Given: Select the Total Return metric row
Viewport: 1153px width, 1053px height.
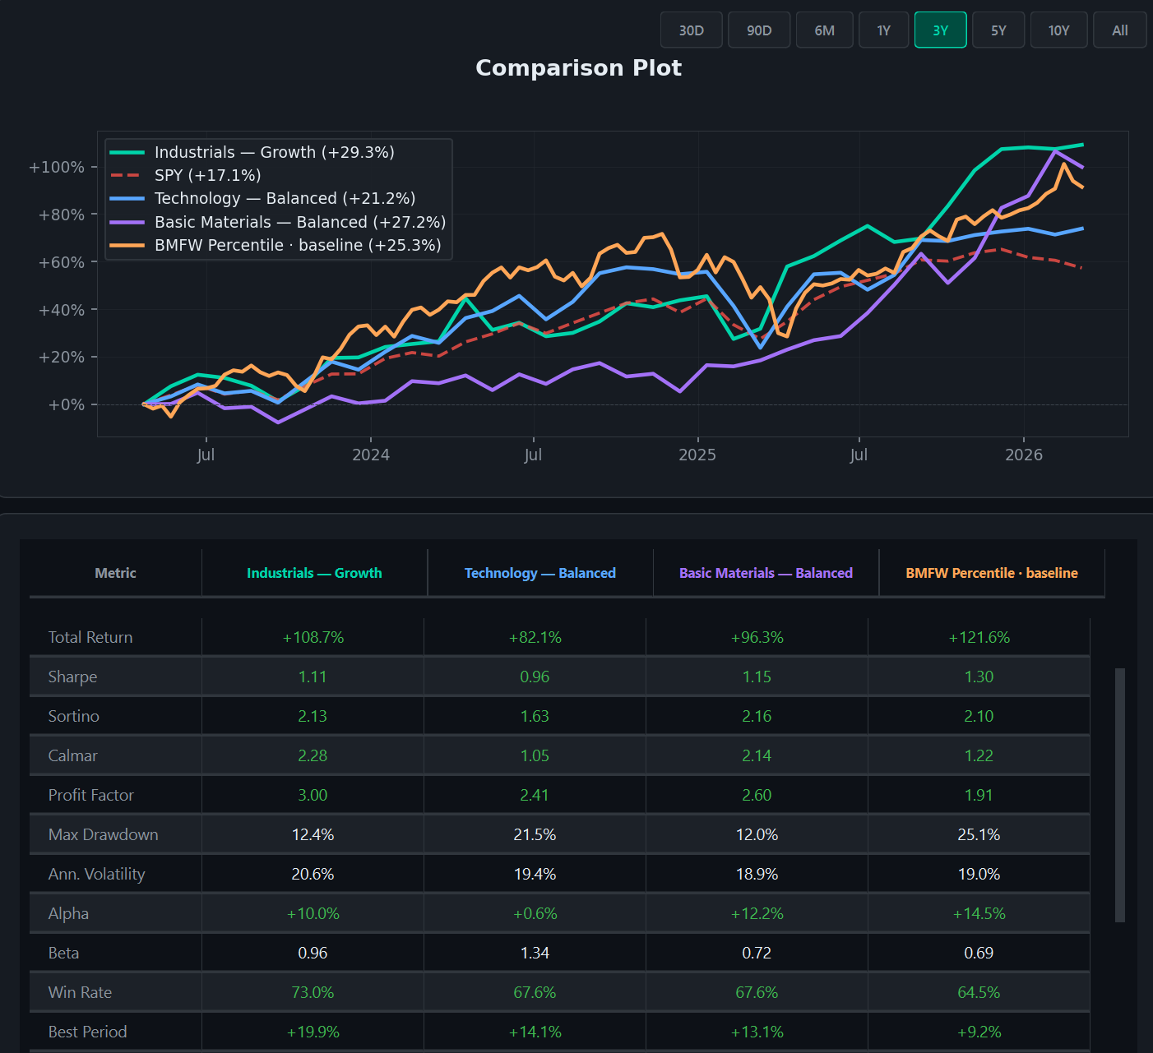Looking at the screenshot, I should 90,637.
